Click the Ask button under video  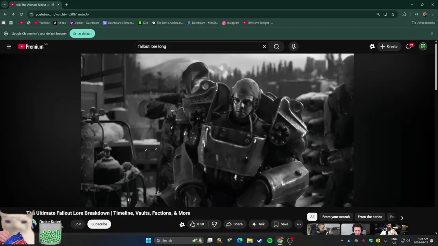point(258,224)
